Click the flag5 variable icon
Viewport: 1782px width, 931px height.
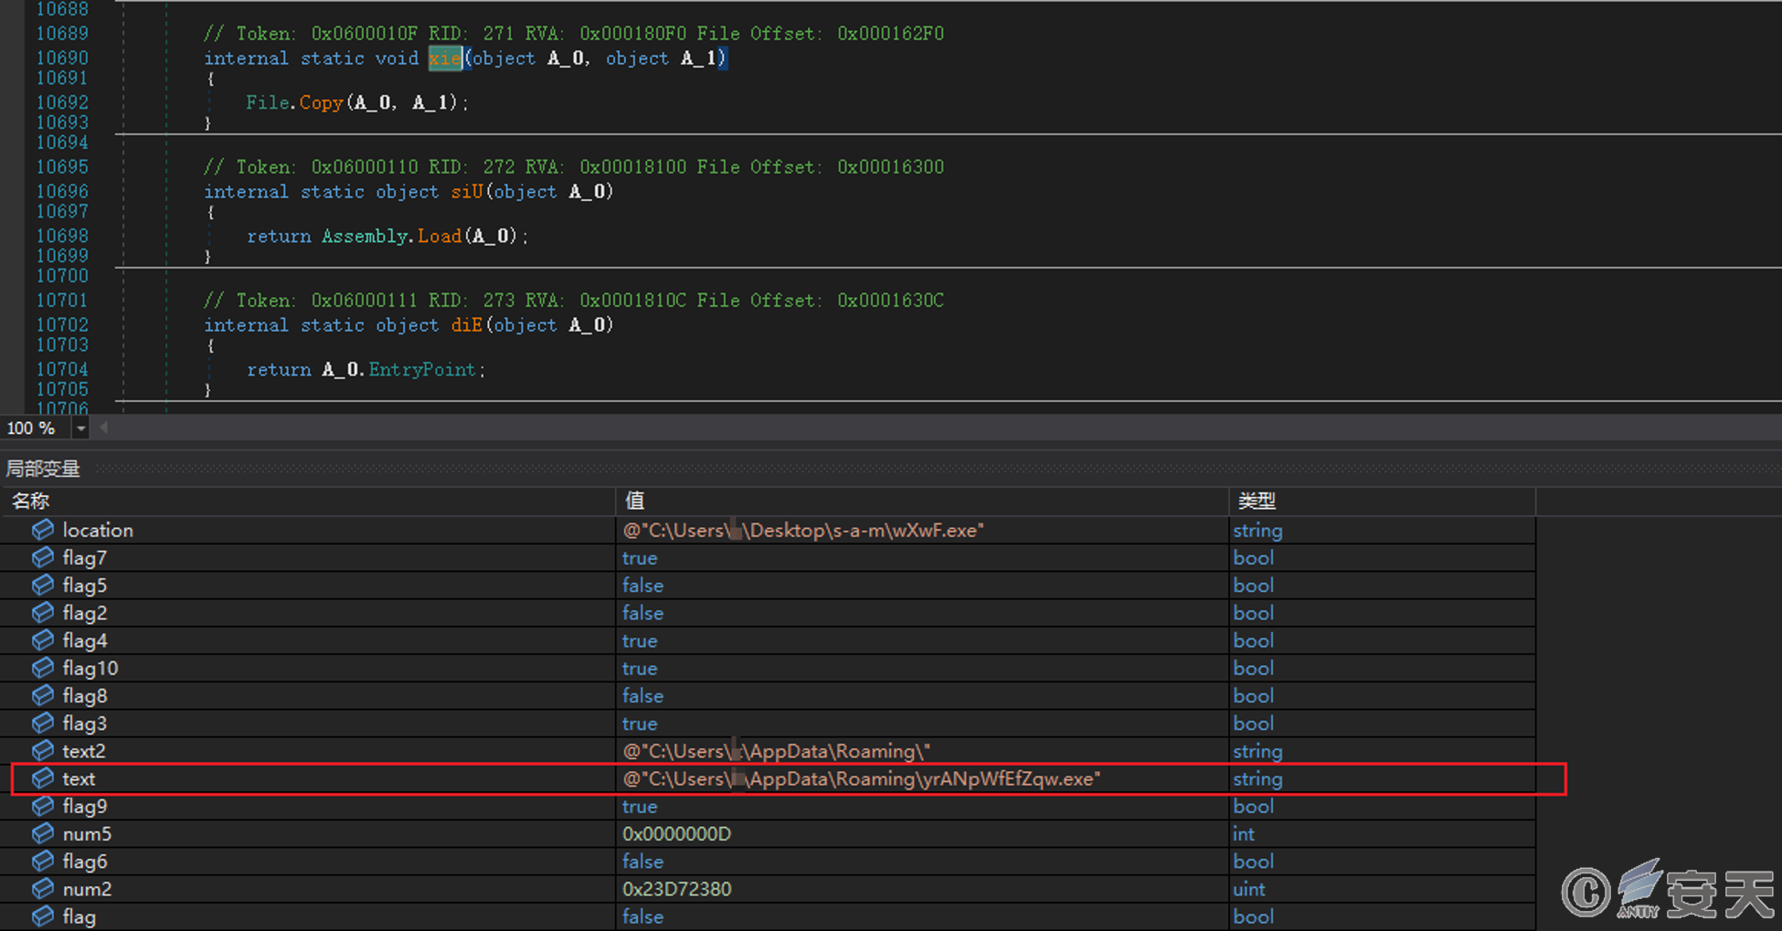coord(42,585)
